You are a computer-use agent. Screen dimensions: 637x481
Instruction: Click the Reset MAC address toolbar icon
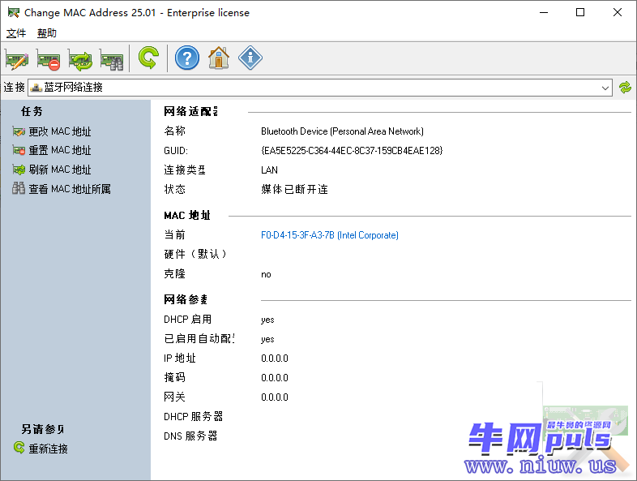click(49, 59)
